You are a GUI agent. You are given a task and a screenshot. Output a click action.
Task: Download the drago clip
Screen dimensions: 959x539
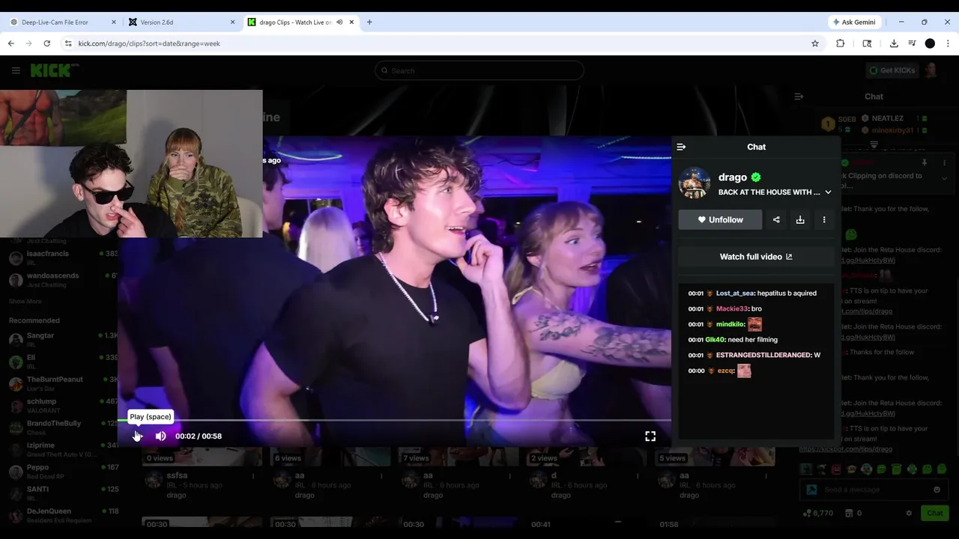[x=800, y=219]
